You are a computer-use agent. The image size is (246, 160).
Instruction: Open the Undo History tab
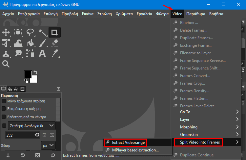[x=16, y=89]
